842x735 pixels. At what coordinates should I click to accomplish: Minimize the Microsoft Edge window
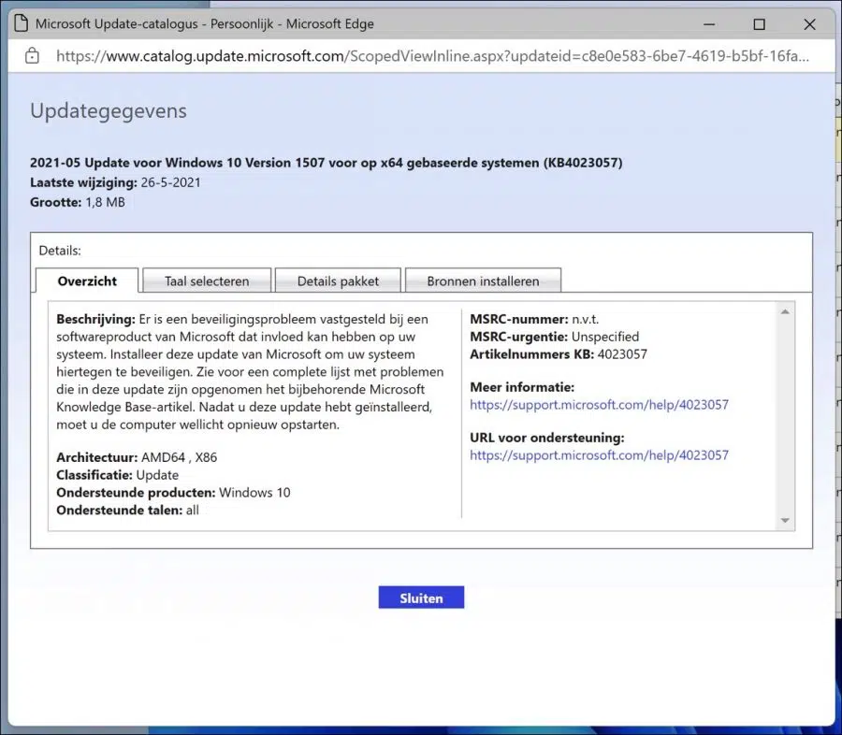pyautogui.click(x=709, y=24)
